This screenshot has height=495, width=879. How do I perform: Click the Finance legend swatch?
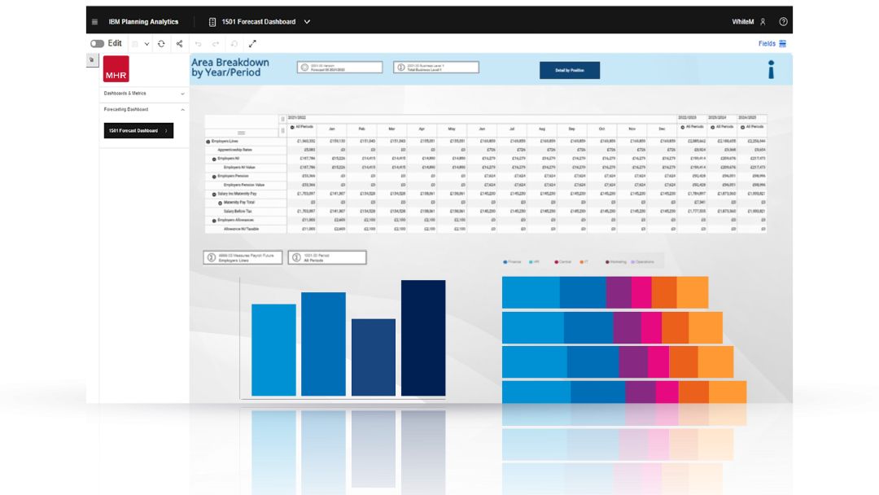(x=505, y=262)
